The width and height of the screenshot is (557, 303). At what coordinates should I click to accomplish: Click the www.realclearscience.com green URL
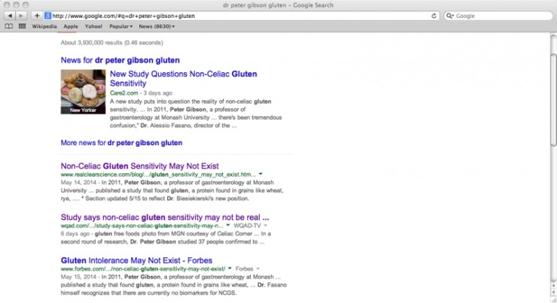tap(158, 174)
